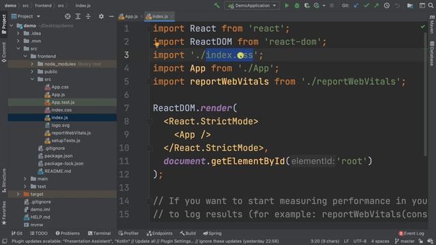
Task: Start debugging with the bug icon
Action: tap(297, 5)
